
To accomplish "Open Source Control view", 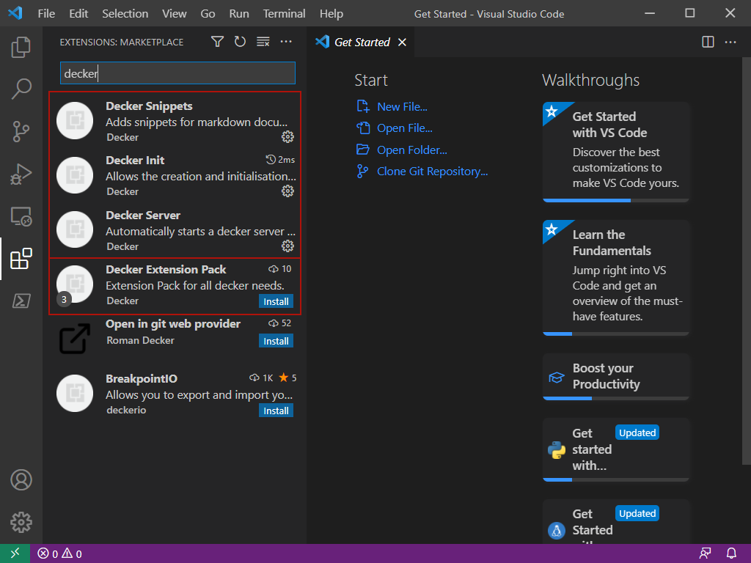I will point(21,132).
